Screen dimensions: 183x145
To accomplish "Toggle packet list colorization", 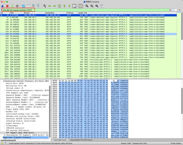I will point(81,6).
